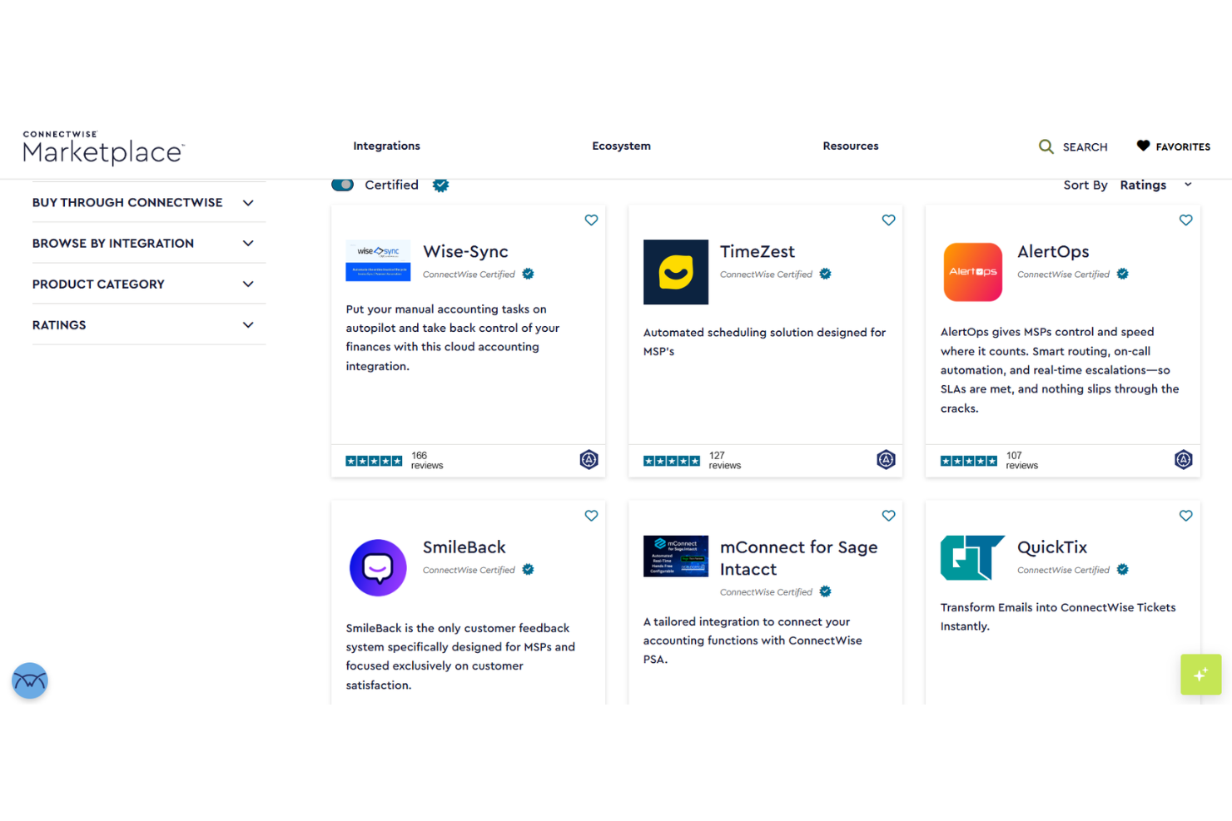The width and height of the screenshot is (1232, 821).
Task: Open the Integrations menu
Action: [x=386, y=146]
